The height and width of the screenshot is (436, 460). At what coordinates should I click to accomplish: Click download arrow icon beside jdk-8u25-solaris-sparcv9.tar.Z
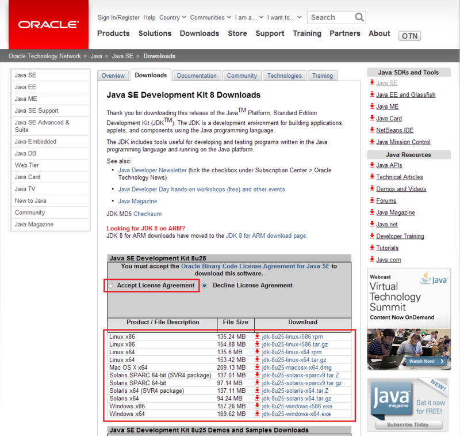(257, 375)
